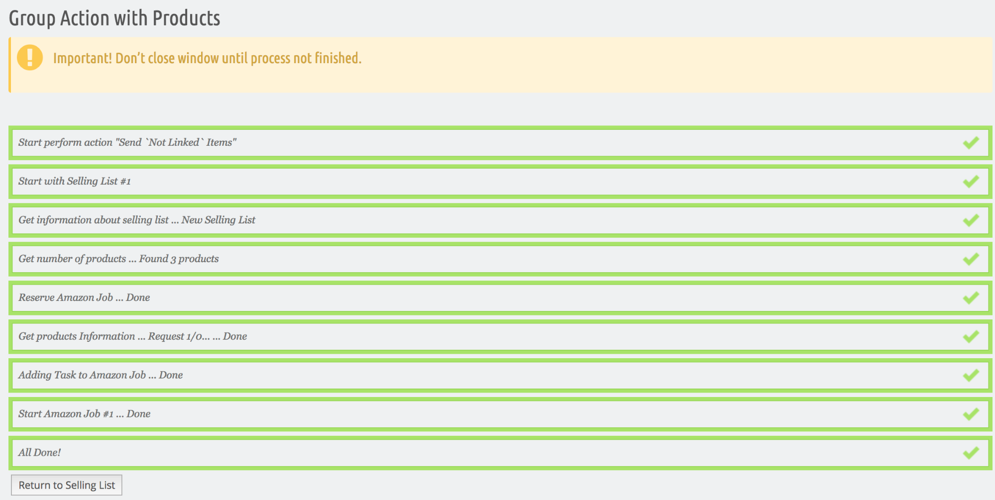This screenshot has width=995, height=500.
Task: Click checkmark on "Send Not Linked Items" row
Action: 971,143
